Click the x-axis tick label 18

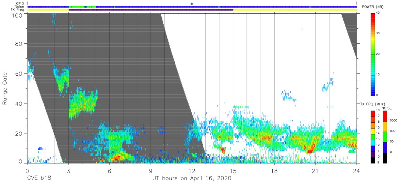[x=274, y=170]
